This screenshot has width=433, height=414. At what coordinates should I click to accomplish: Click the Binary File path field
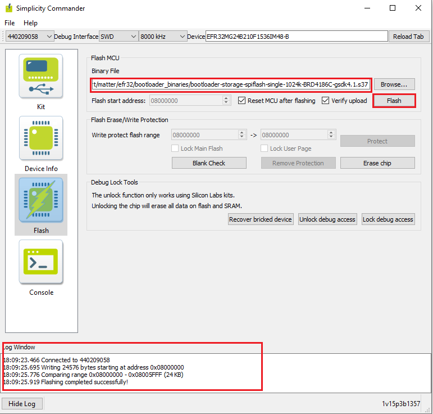(230, 84)
